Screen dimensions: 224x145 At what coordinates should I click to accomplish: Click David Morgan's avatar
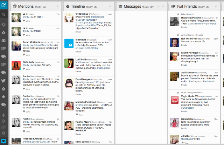coord(69,83)
